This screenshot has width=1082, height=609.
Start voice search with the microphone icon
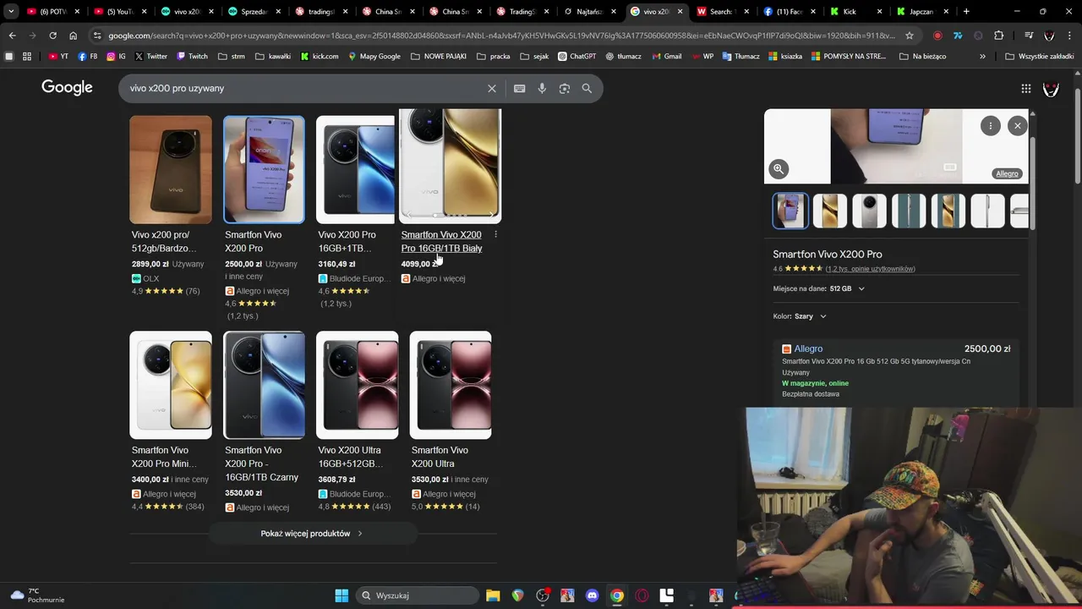click(542, 88)
